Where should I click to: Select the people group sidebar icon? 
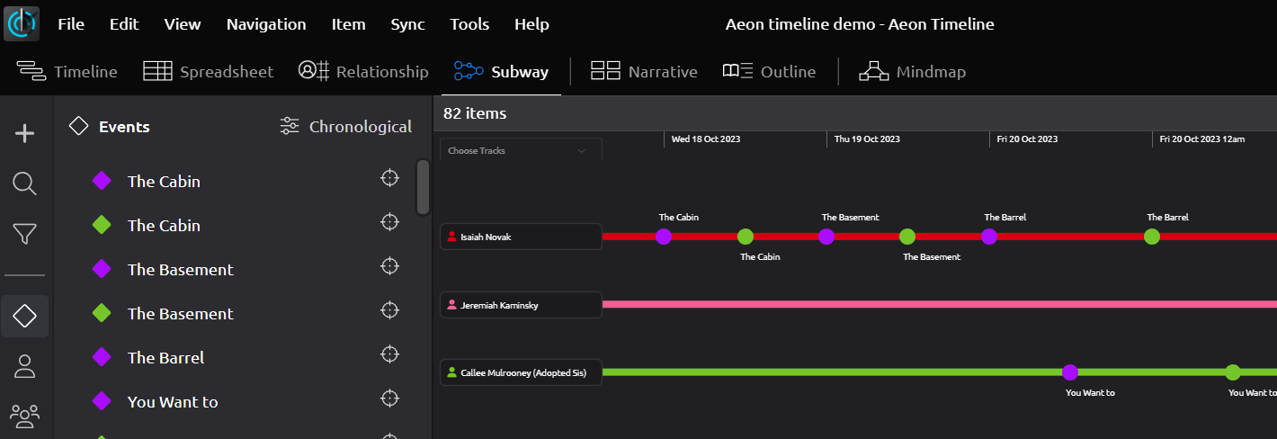pos(25,416)
